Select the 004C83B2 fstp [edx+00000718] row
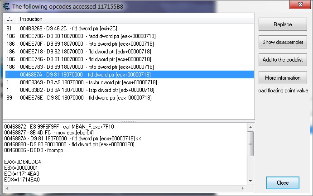313x196 pixels. 86,90
